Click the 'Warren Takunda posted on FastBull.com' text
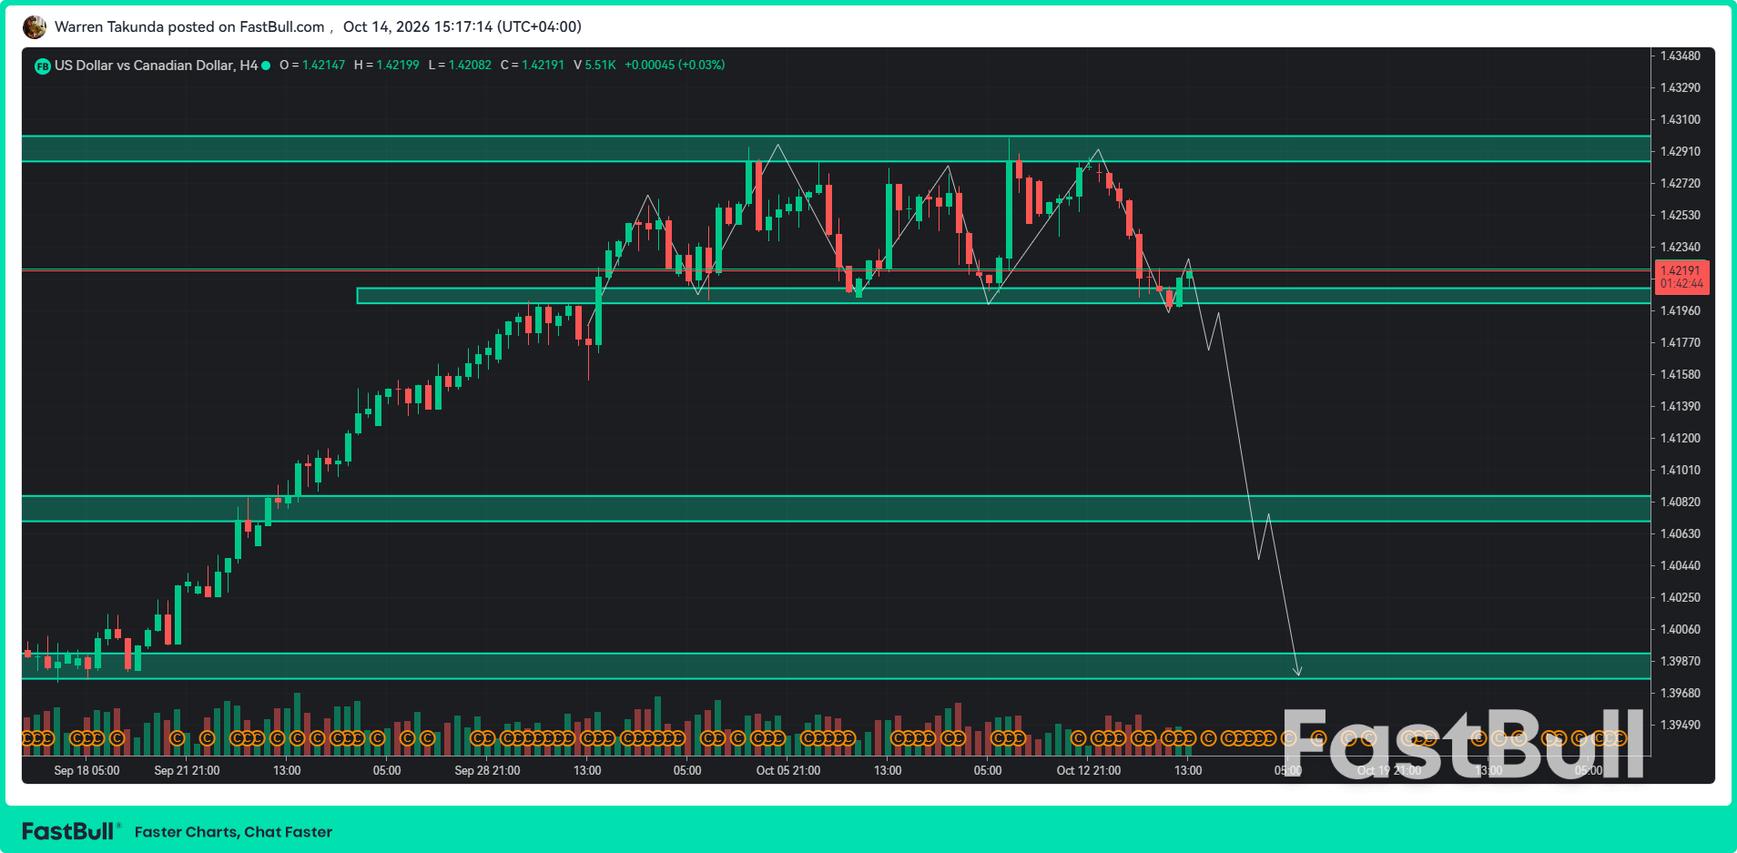This screenshot has height=853, width=1737. (189, 27)
